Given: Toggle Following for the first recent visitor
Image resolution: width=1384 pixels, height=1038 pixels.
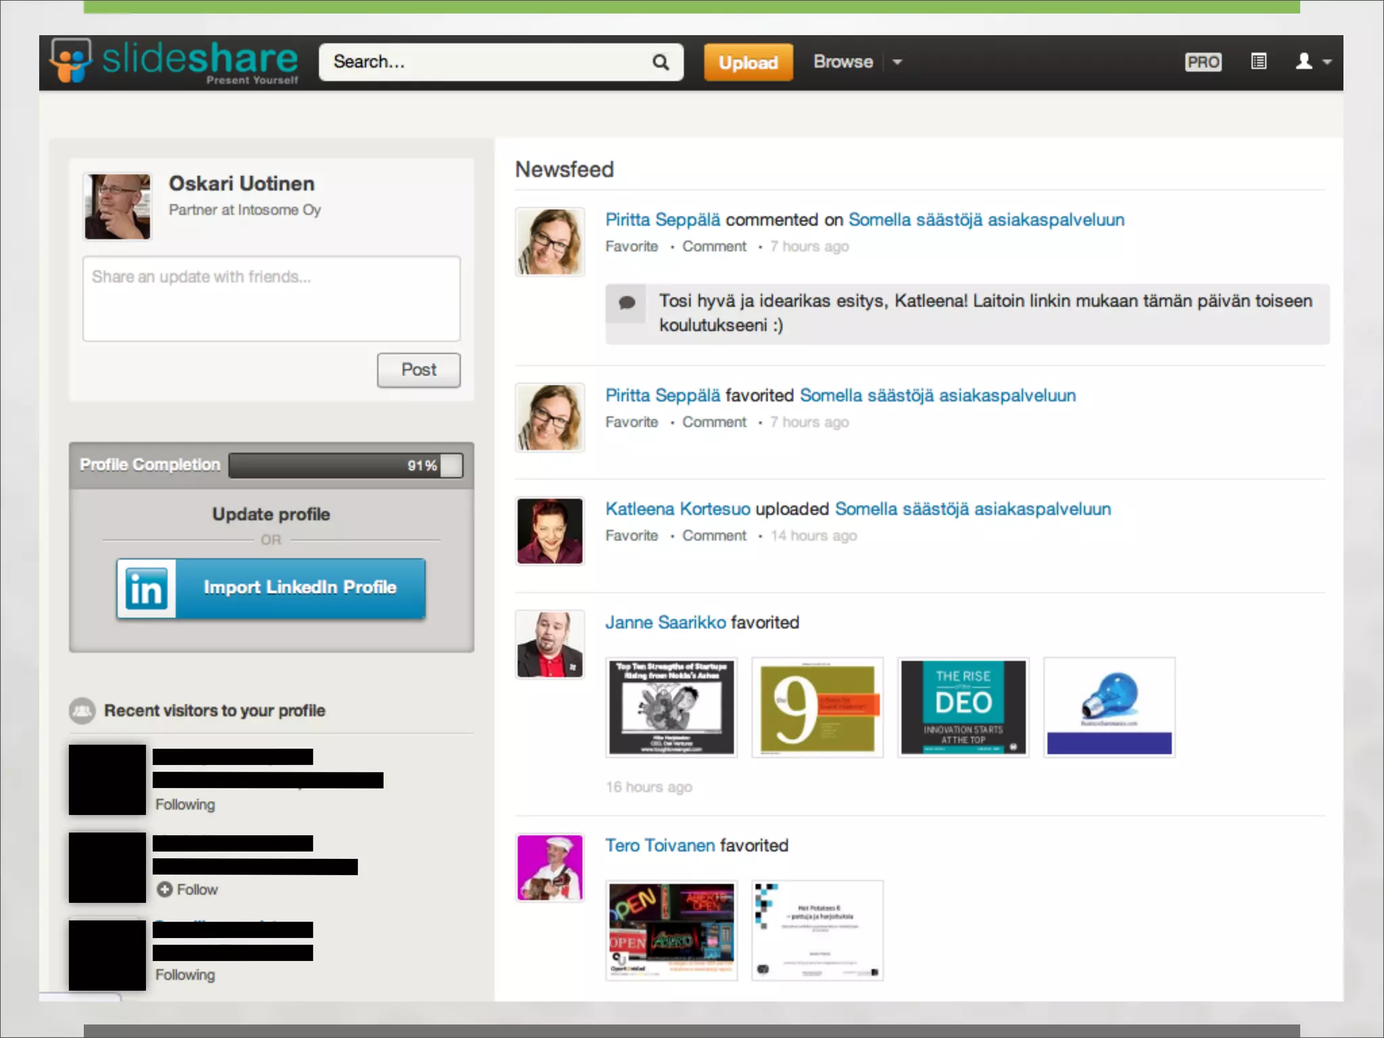Looking at the screenshot, I should pos(185,804).
